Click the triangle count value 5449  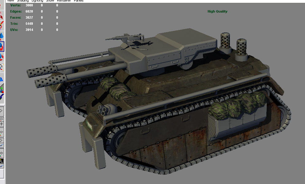[29, 24]
